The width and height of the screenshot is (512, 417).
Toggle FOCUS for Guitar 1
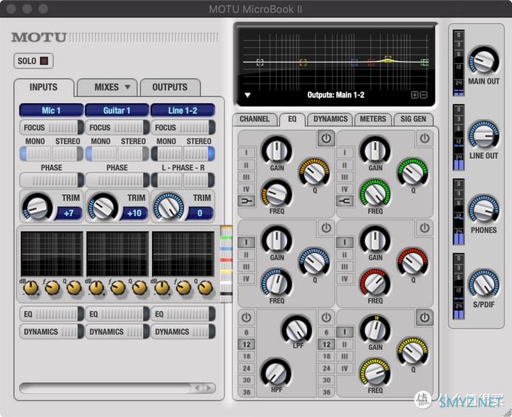click(x=117, y=127)
